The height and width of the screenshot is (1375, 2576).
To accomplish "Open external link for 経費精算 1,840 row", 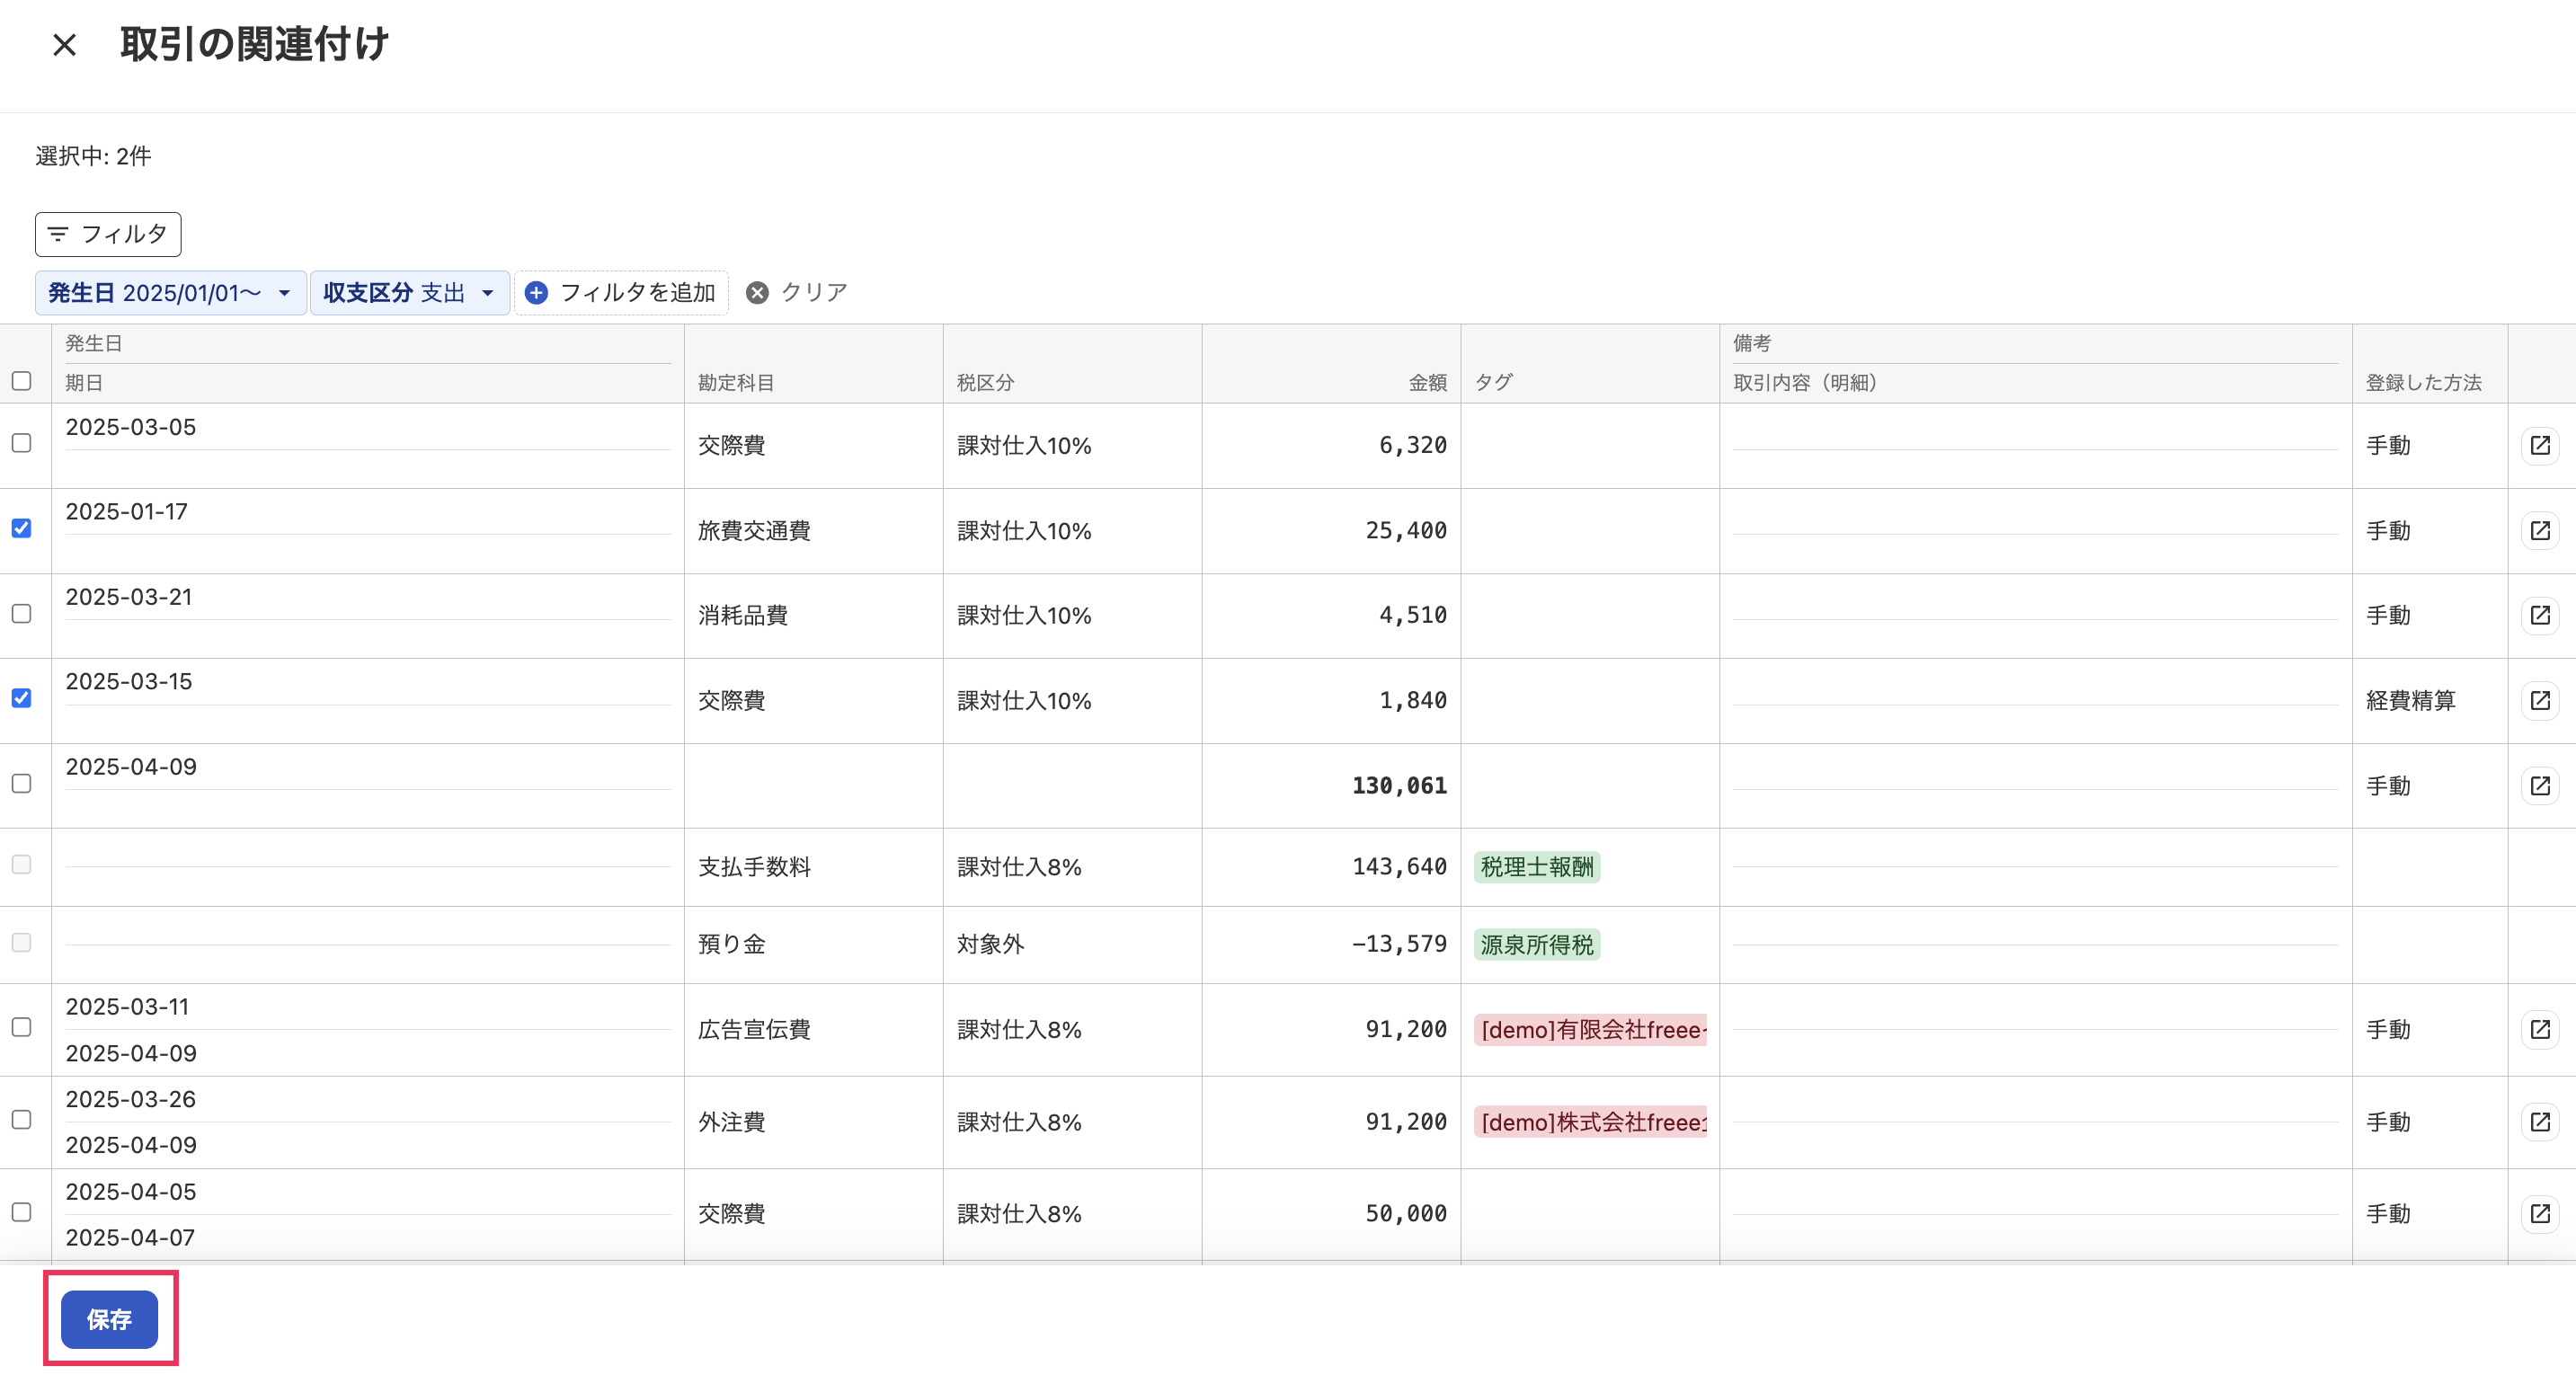I will 2540,701.
